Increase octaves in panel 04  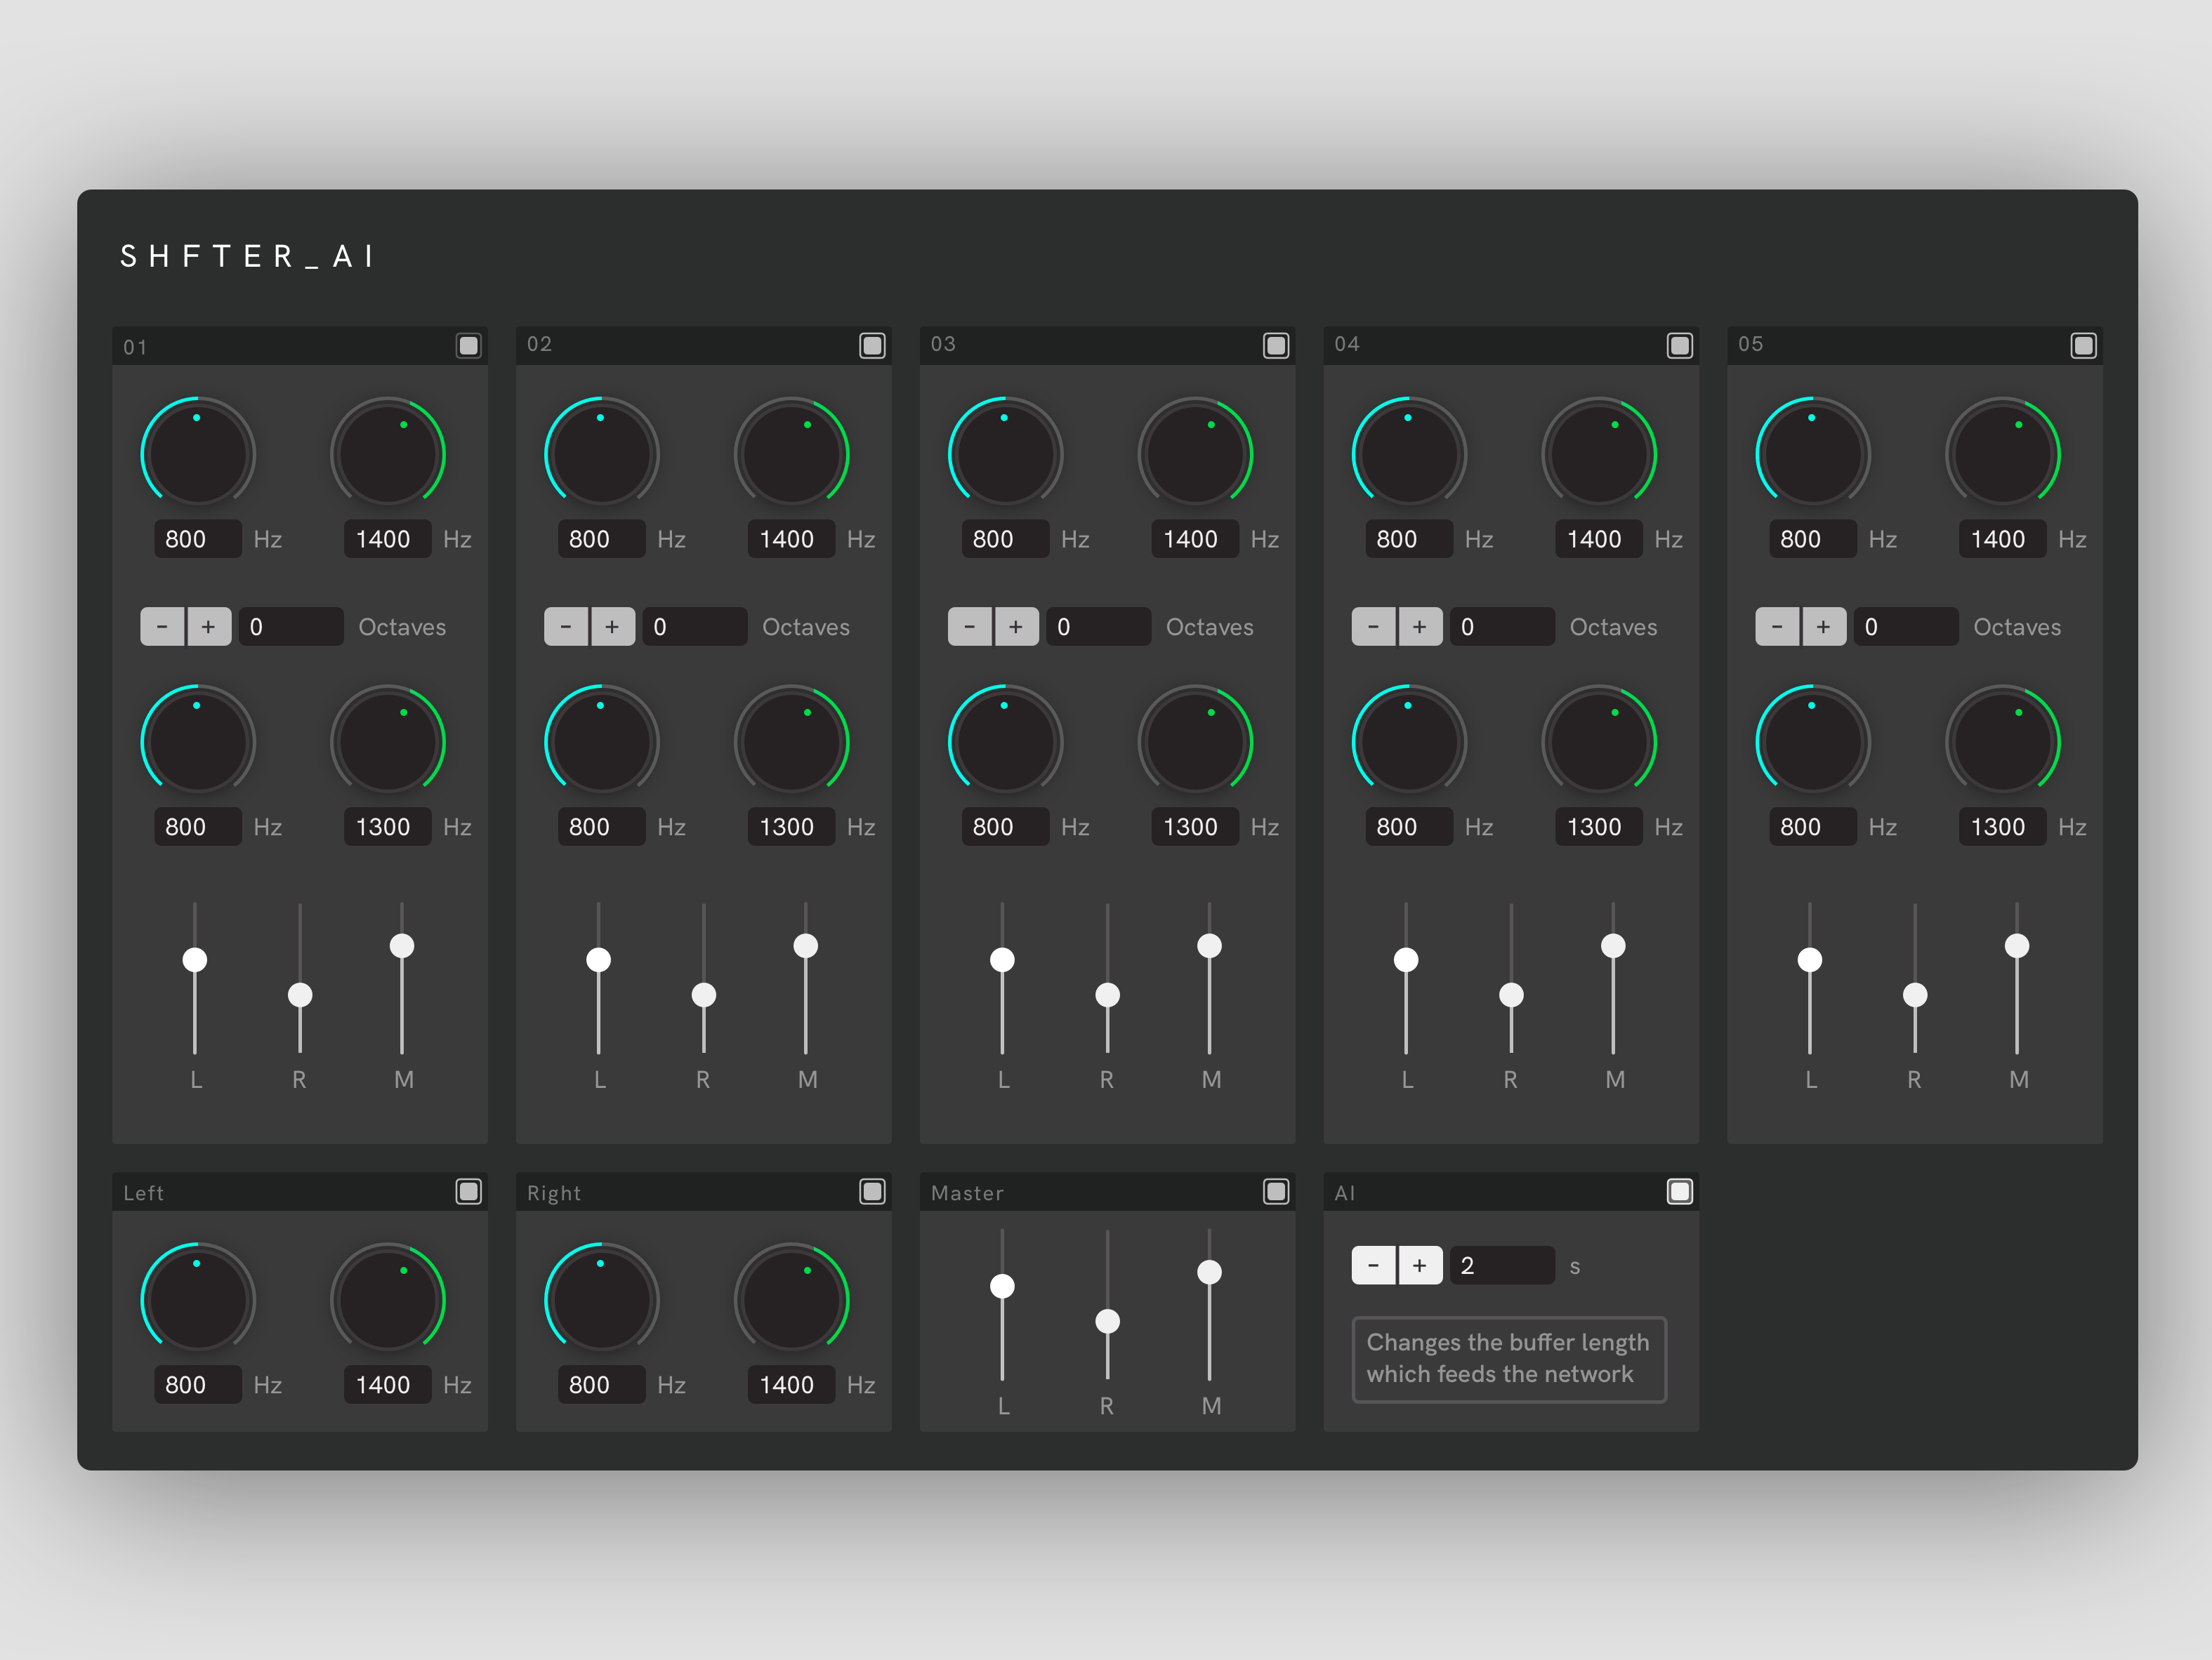tap(1420, 627)
